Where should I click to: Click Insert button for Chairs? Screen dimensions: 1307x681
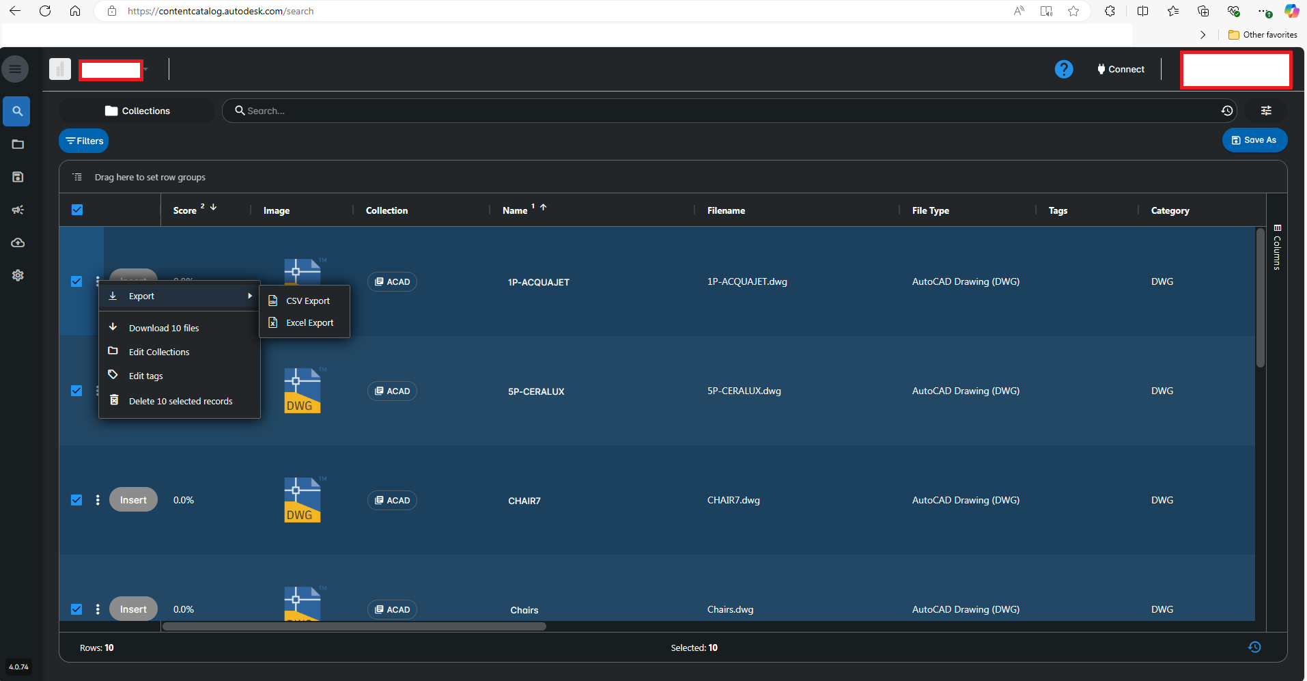(133, 609)
